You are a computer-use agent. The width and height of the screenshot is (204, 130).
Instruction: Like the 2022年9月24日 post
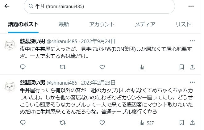pyautogui.click(x=102, y=67)
